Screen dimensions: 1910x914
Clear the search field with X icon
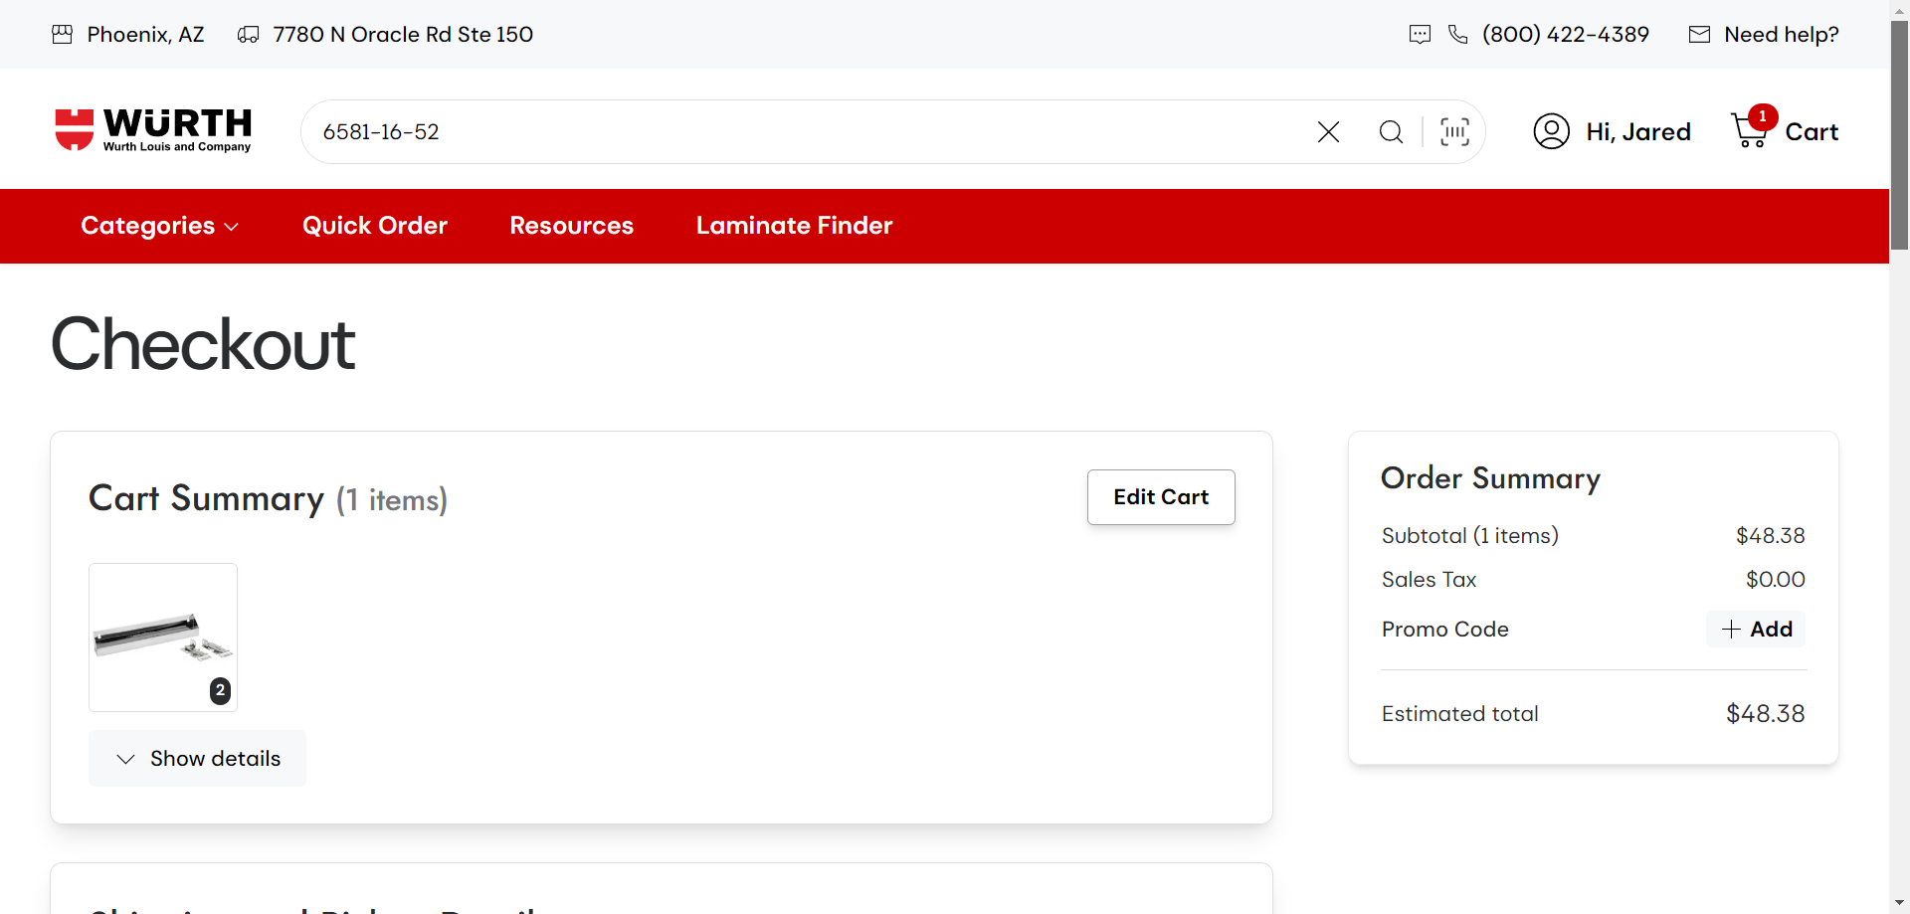1328,132
